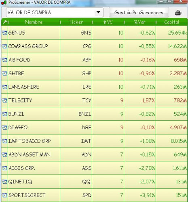Open the chart icon for GENUS
This screenshot has height=202, width=188.
4,33
